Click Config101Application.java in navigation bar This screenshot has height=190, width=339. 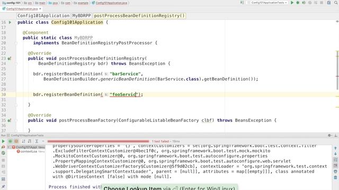(110, 3)
